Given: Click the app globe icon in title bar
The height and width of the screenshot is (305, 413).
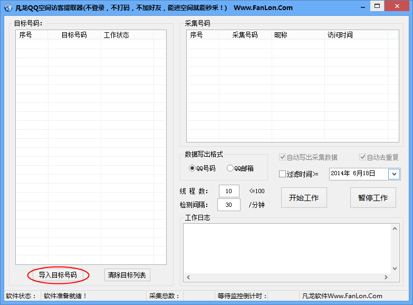Looking at the screenshot, I should point(8,8).
